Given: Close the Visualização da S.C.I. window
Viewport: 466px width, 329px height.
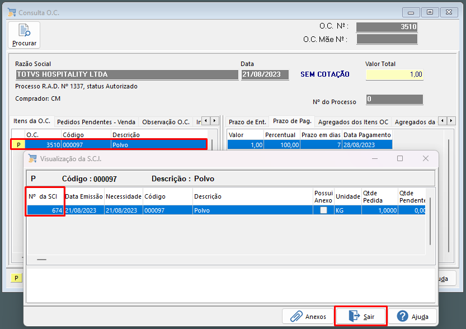Looking at the screenshot, I should [x=426, y=159].
